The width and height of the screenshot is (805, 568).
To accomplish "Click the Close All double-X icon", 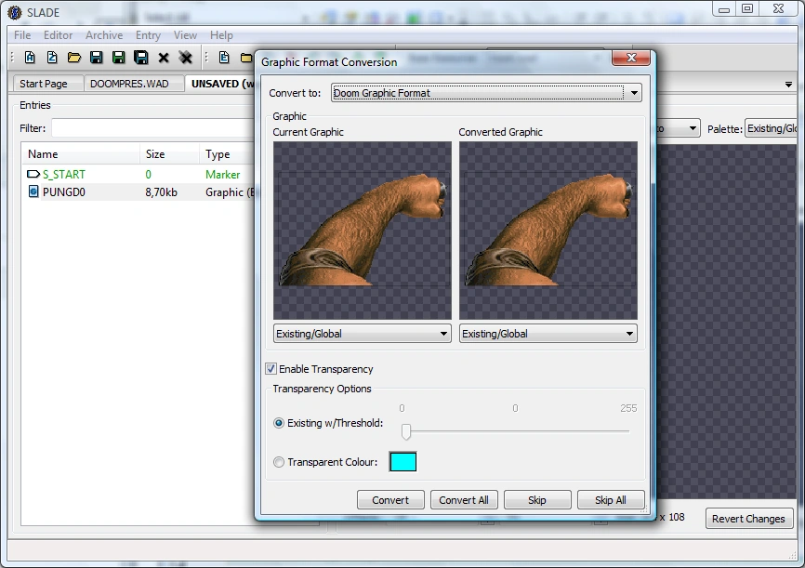I will tap(185, 58).
